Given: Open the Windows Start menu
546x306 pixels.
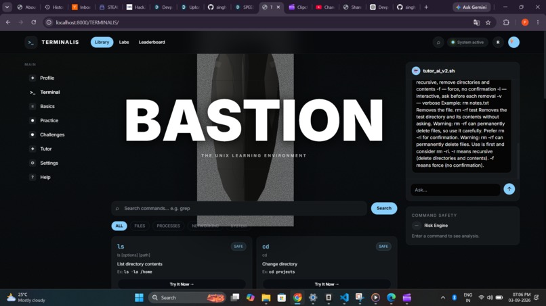Looking at the screenshot, I should 139,298.
